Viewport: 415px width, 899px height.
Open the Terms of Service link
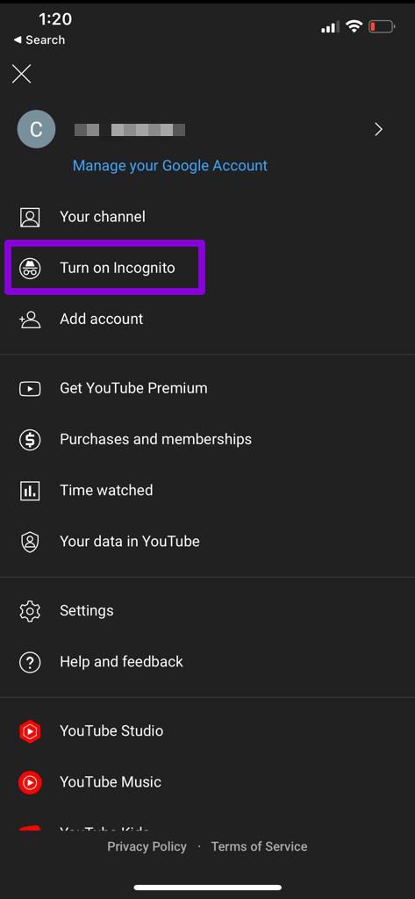pyautogui.click(x=259, y=846)
